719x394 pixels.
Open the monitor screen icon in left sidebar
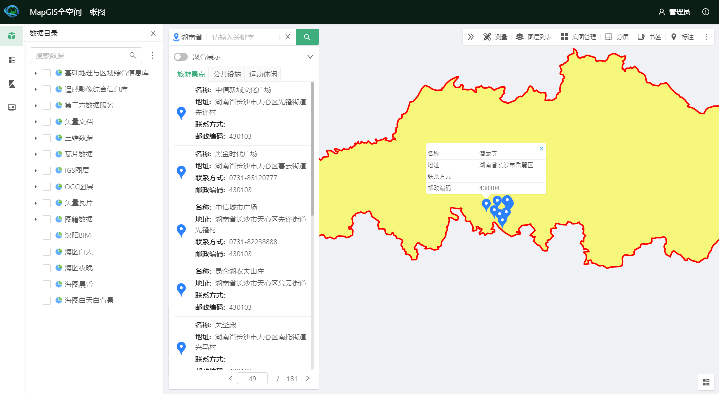[x=12, y=108]
